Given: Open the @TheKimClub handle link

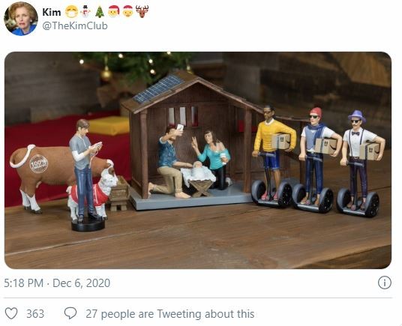Looking at the screenshot, I should (x=74, y=26).
